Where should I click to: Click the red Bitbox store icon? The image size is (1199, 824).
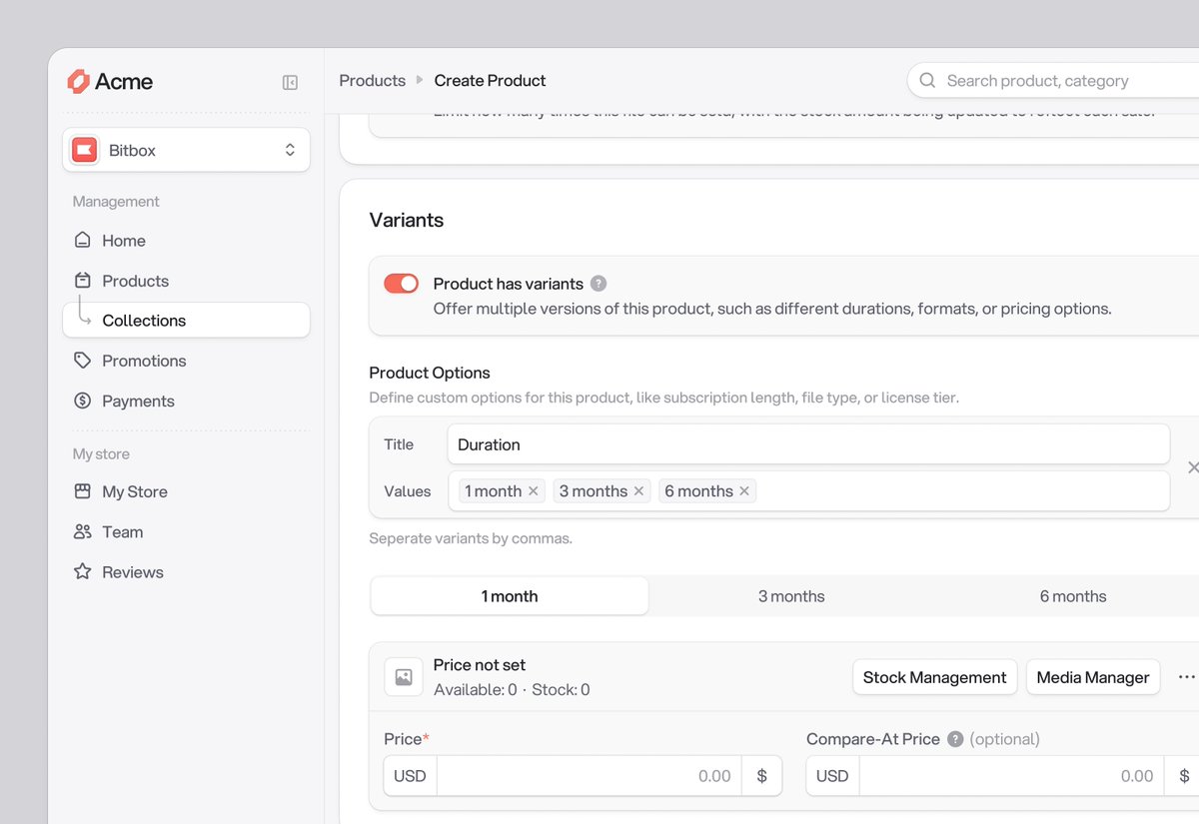(84, 150)
